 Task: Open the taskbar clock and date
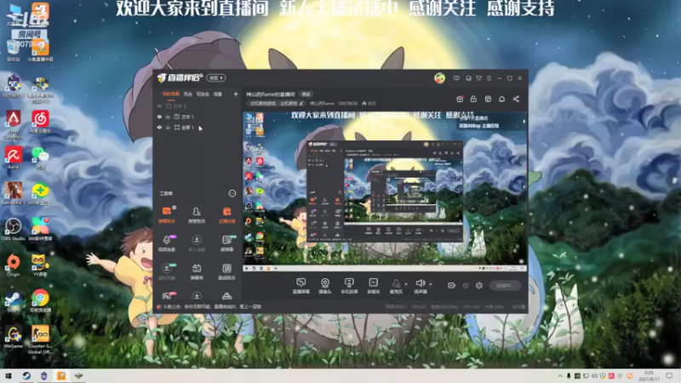coord(649,375)
